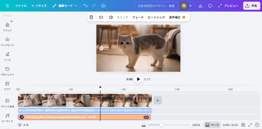The height and width of the screenshot is (129, 262).
Task: Open the リサイズ menu
Action: (x=39, y=6)
